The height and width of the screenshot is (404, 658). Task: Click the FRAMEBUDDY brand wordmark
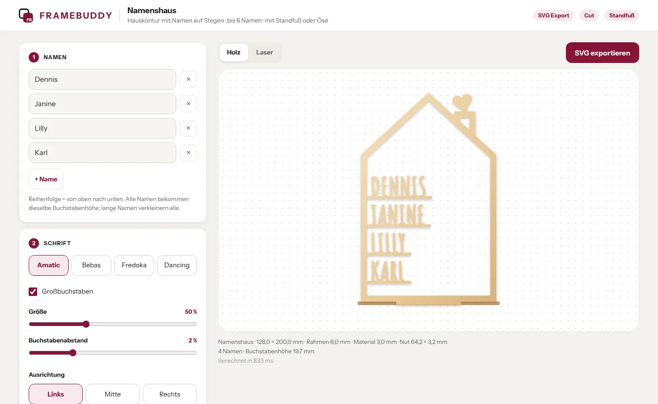tap(76, 16)
